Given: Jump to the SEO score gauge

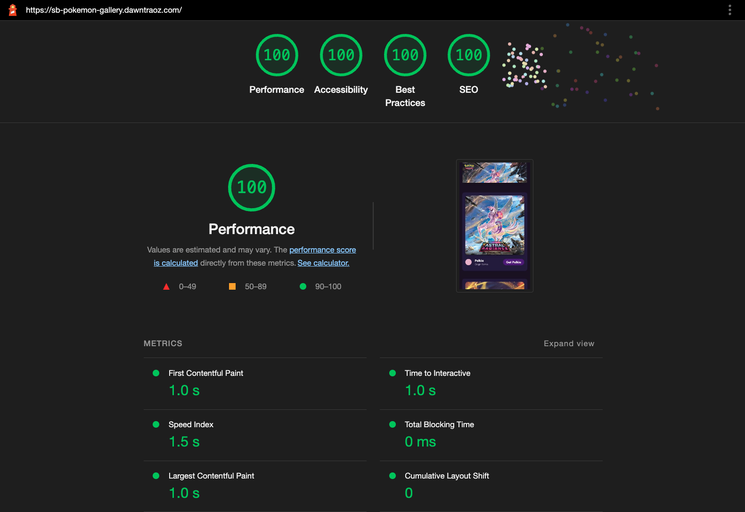Looking at the screenshot, I should coord(469,55).
